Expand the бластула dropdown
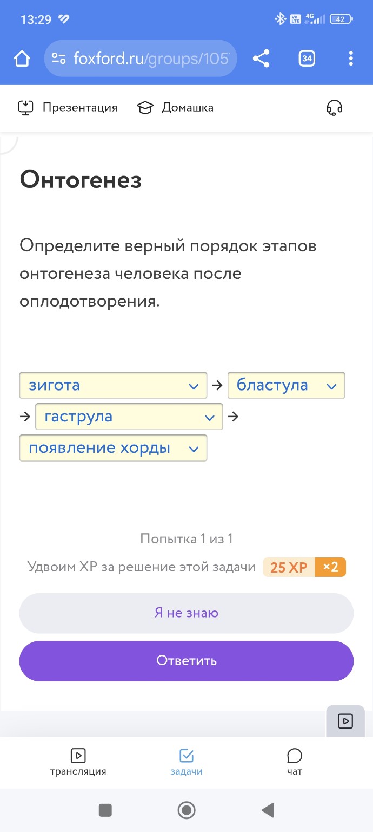Screen dimensions: 373x832 click(287, 385)
